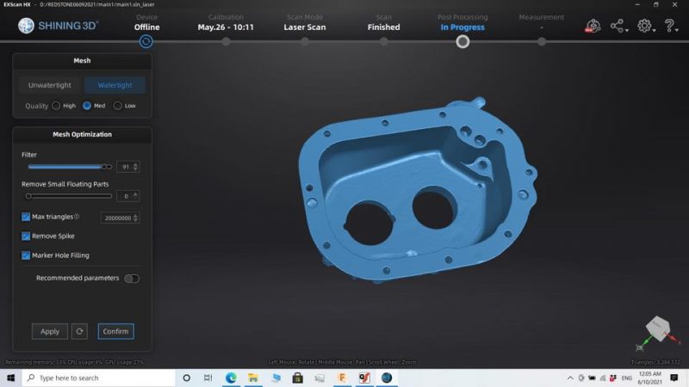Toggle the Recommended parameters switch

pyautogui.click(x=132, y=278)
